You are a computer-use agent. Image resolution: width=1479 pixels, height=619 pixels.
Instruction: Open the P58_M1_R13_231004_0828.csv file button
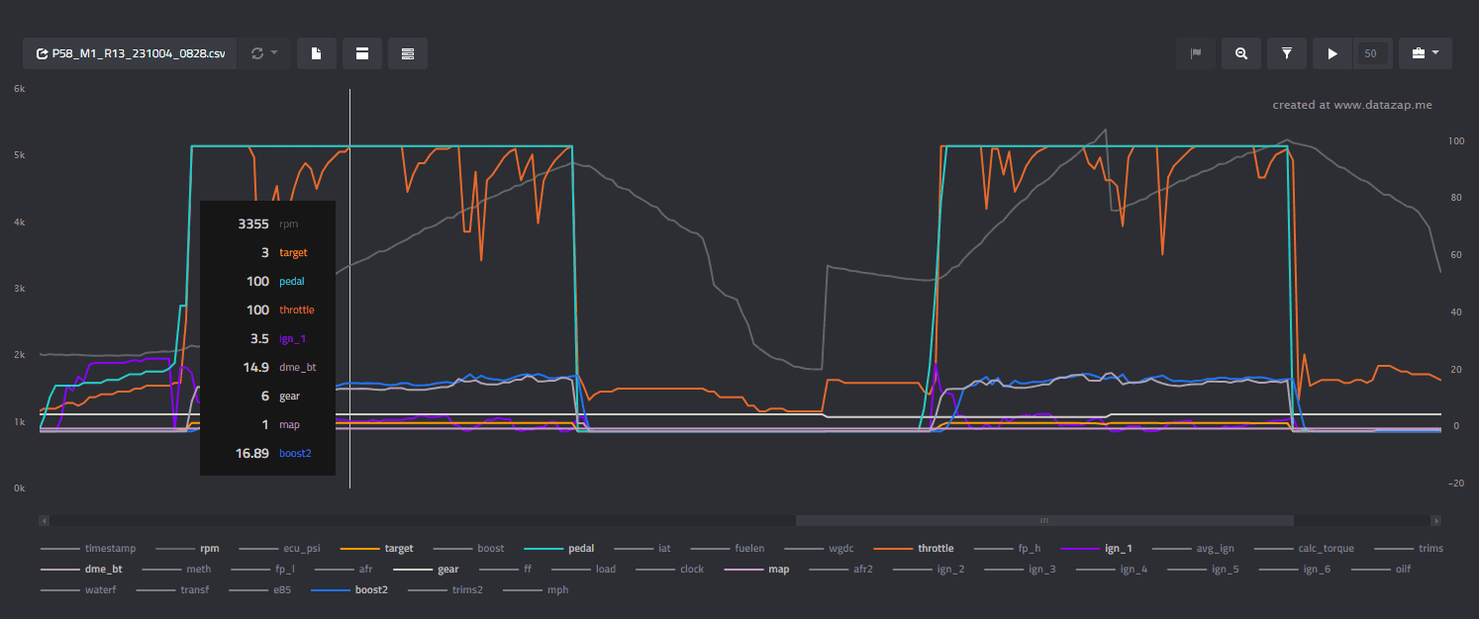131,53
